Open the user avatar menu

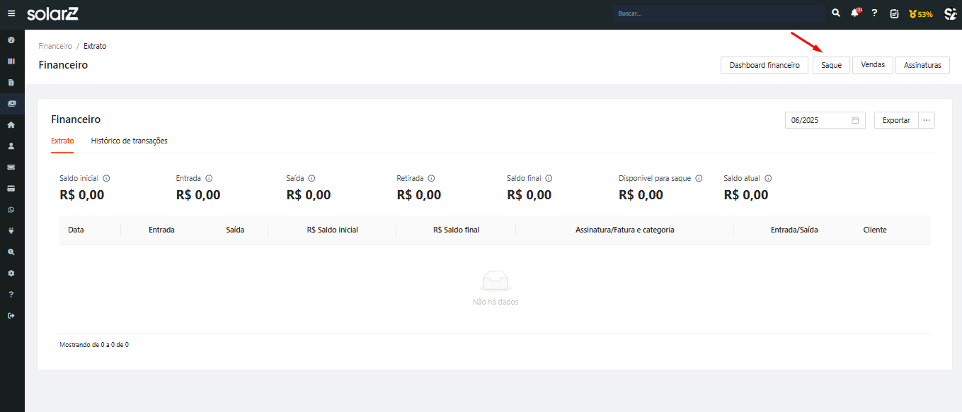tap(950, 13)
